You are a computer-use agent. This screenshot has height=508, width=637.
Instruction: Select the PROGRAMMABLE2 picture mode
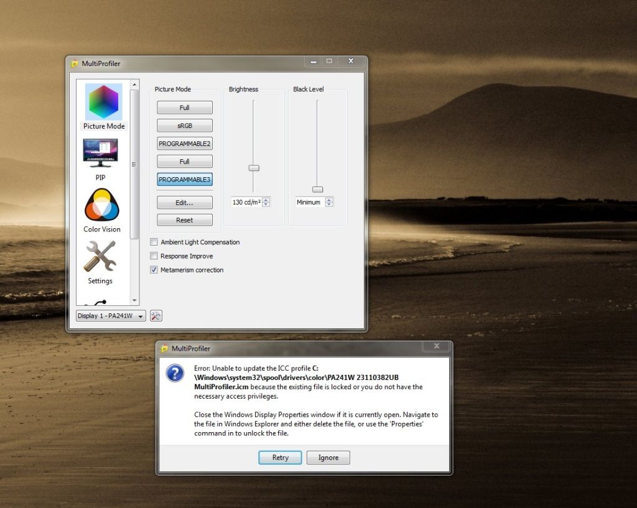point(184,144)
